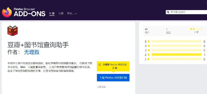Image resolution: width=207 pixels, height=94 pixels.
Task: Click the red book extension icon
Action: click(12, 30)
